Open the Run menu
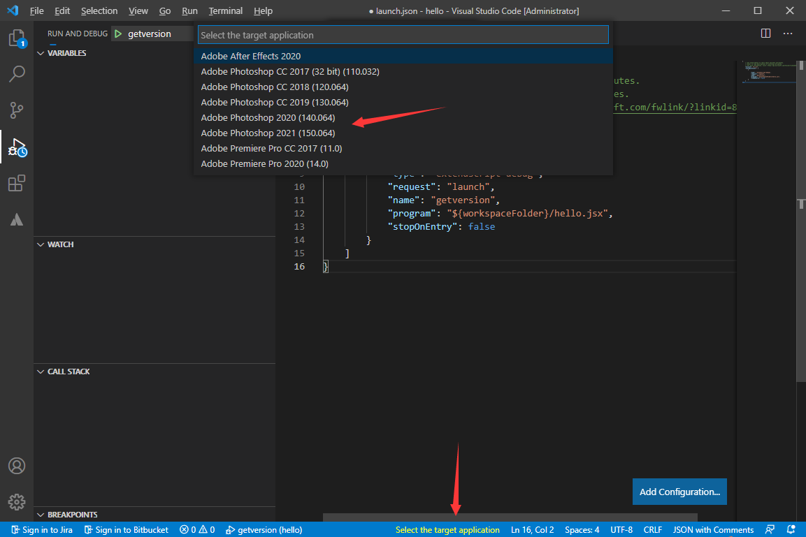Image resolution: width=806 pixels, height=537 pixels. point(189,10)
